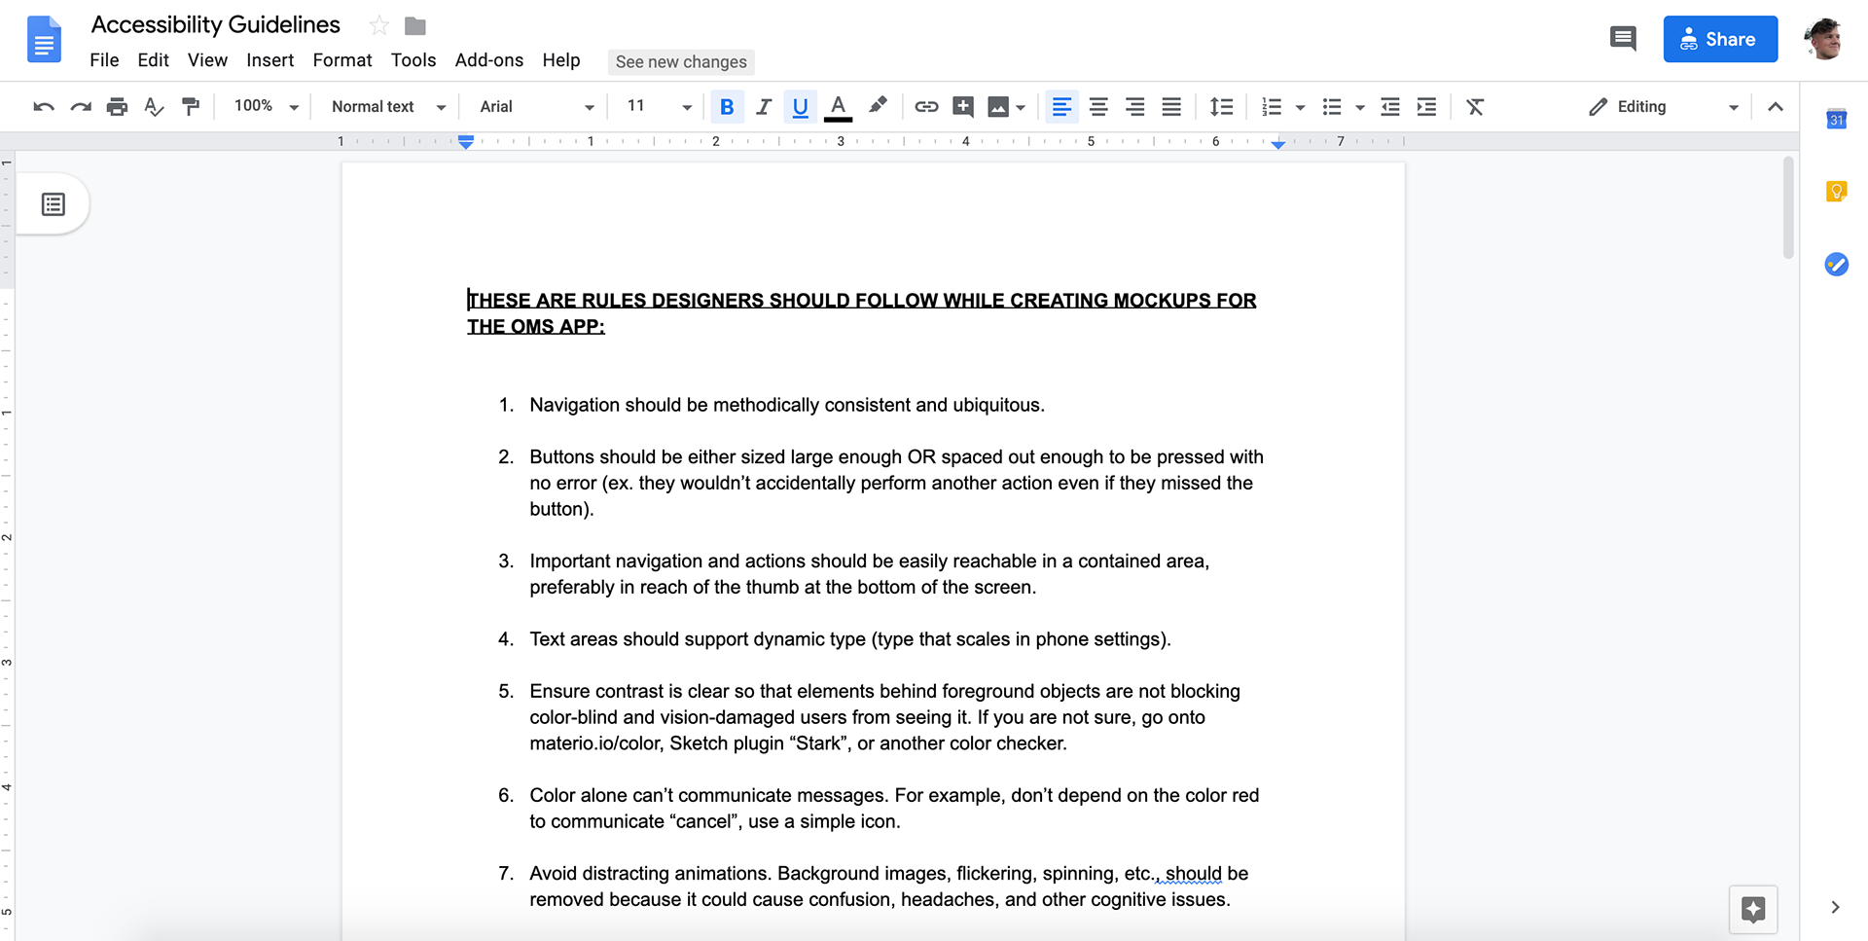Click the vertical scrollbar thumb
The width and height of the screenshot is (1868, 941).
tap(1788, 207)
